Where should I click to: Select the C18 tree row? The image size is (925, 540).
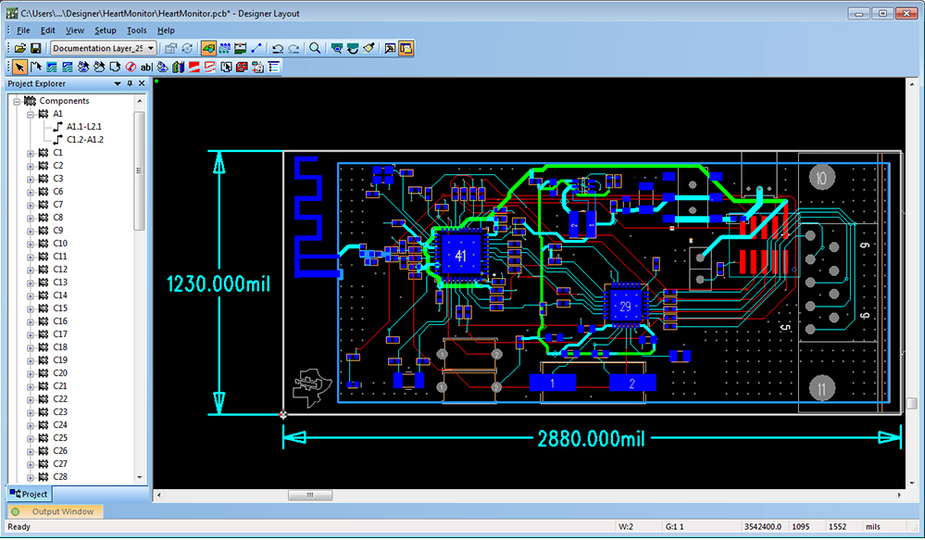tap(60, 347)
